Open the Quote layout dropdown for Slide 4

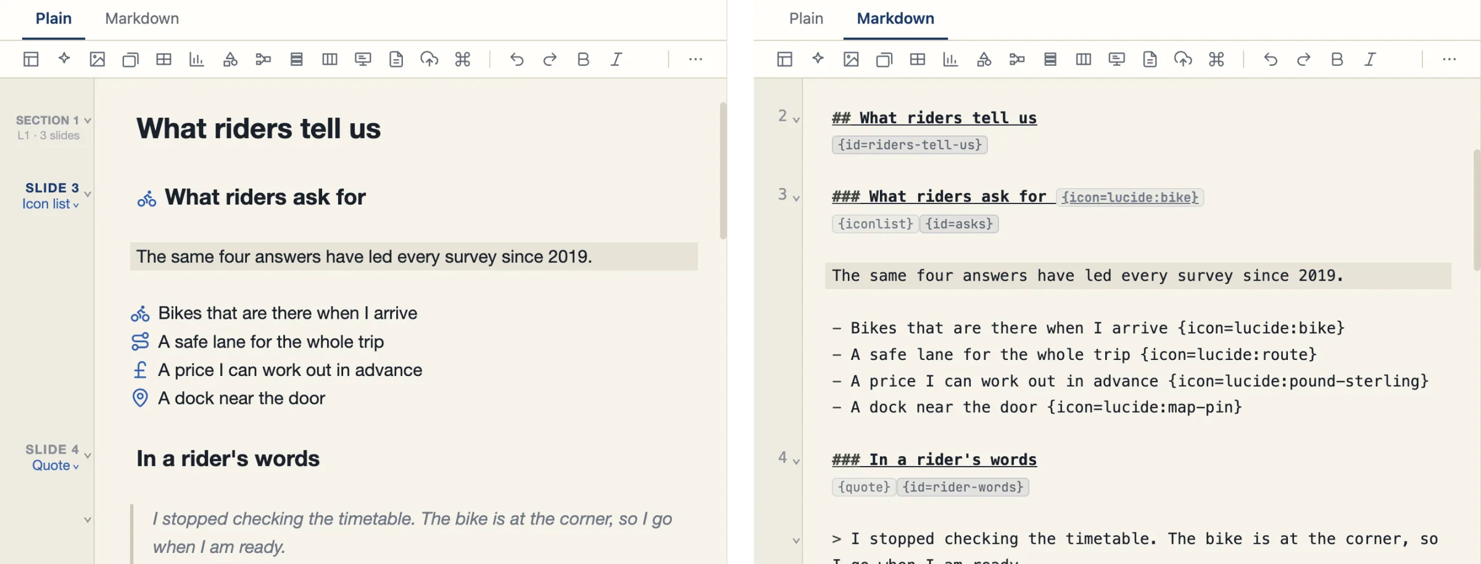click(x=56, y=465)
